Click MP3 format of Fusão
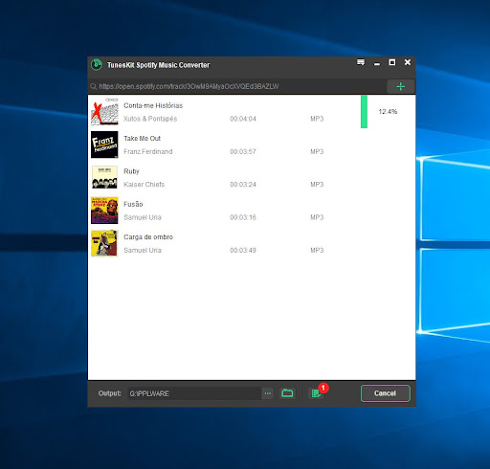This screenshot has height=469, width=490. pos(317,217)
